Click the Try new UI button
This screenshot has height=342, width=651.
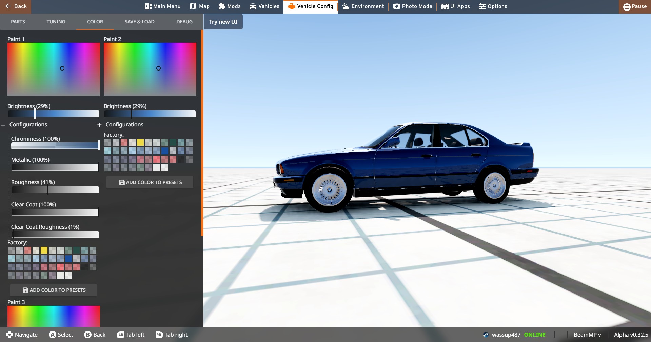click(x=223, y=22)
